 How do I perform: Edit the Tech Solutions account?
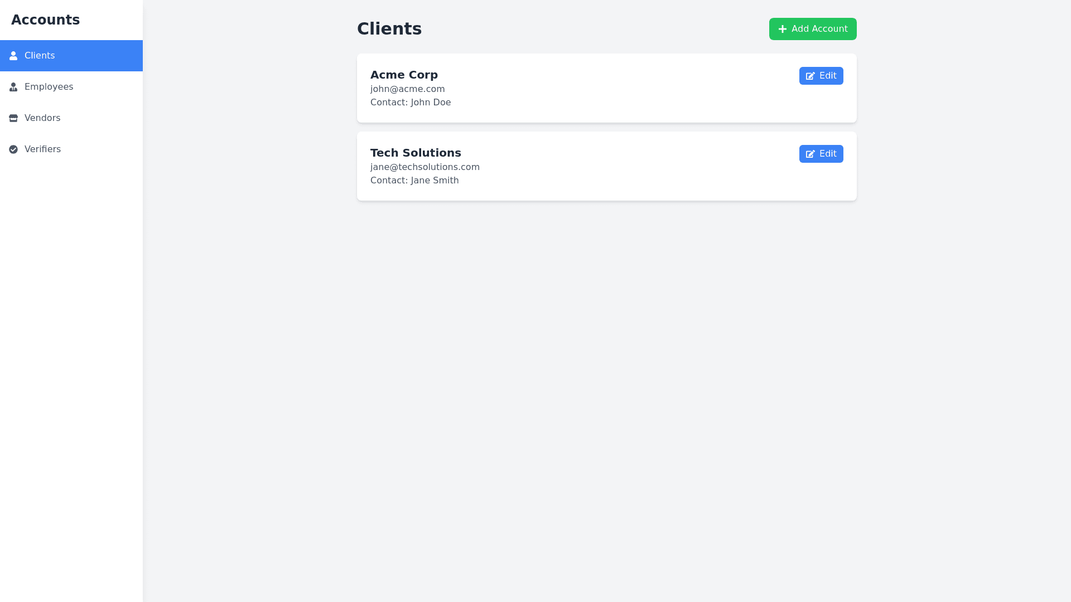click(821, 154)
